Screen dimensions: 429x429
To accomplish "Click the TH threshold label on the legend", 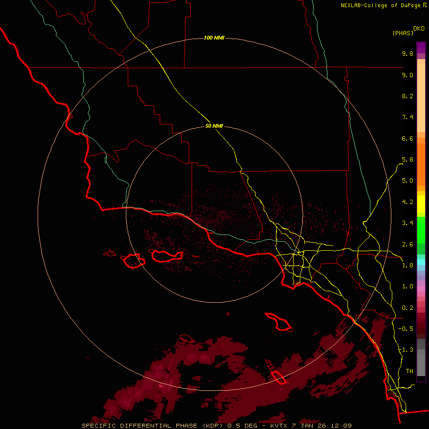I will coord(409,371).
